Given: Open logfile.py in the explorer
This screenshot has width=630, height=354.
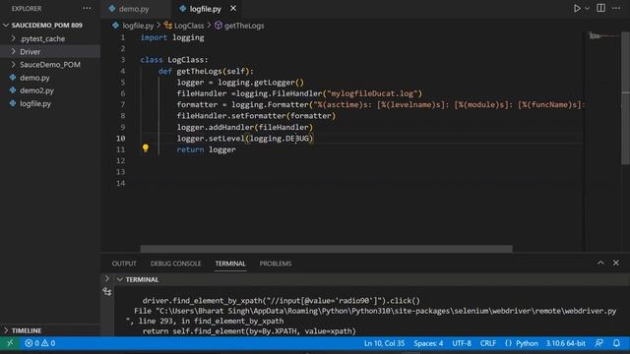Looking at the screenshot, I should (35, 103).
